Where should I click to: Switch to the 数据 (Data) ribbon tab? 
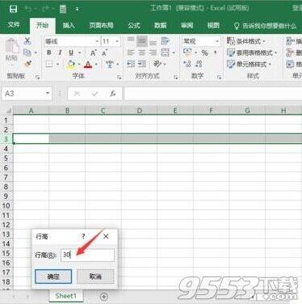tap(161, 25)
